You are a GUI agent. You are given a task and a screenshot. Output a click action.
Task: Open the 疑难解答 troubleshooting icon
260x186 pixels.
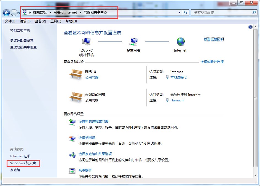[x=72, y=171]
